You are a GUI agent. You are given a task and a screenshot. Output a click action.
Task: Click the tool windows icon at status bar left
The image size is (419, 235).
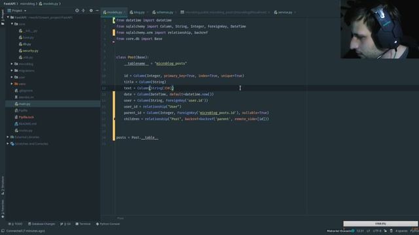[3, 230]
